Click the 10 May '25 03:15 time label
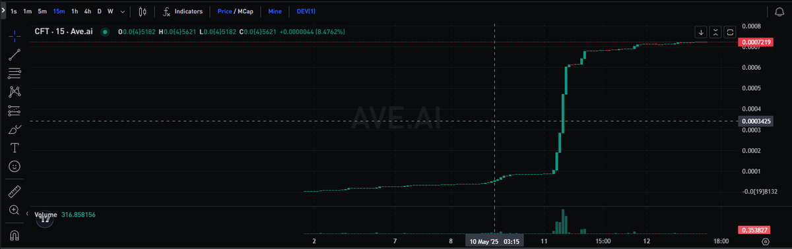The width and height of the screenshot is (792, 249). [495, 242]
